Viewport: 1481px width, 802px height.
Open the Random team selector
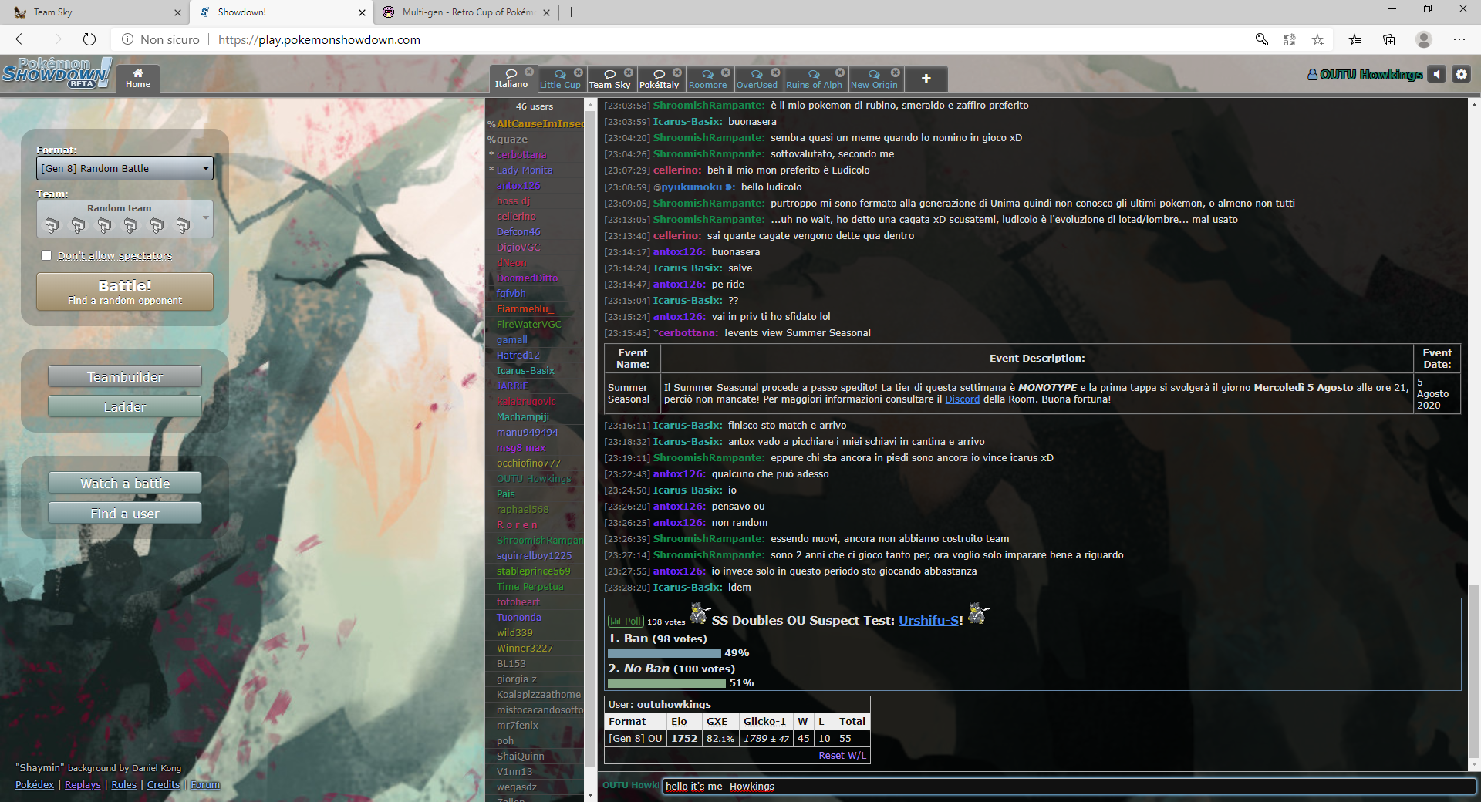(x=125, y=219)
